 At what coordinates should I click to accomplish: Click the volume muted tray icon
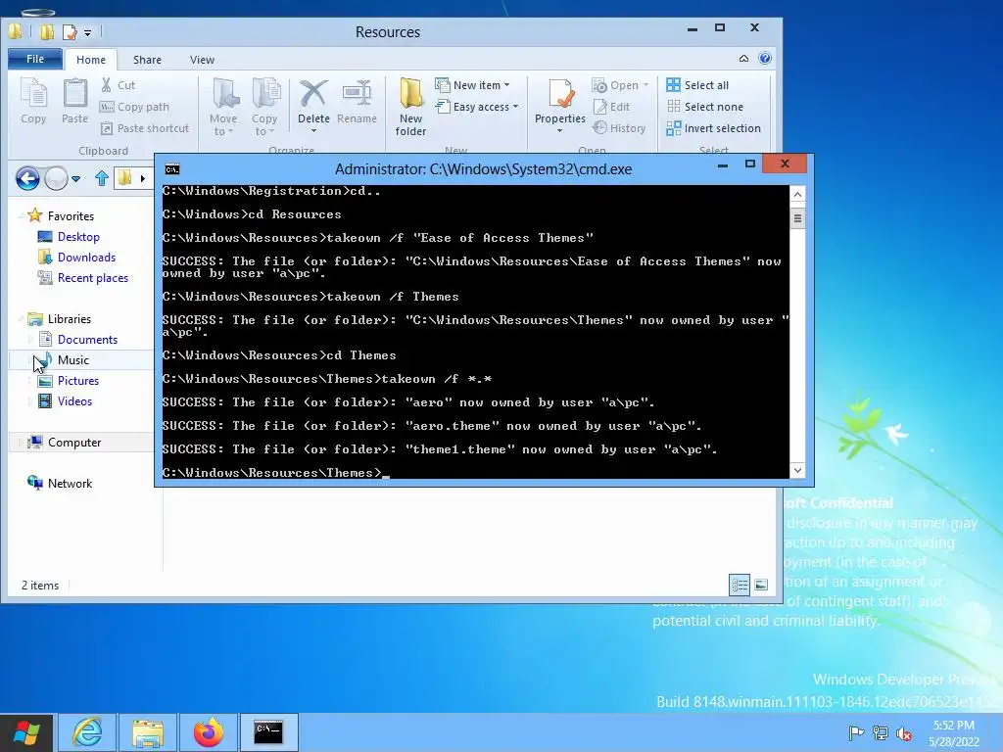click(904, 733)
